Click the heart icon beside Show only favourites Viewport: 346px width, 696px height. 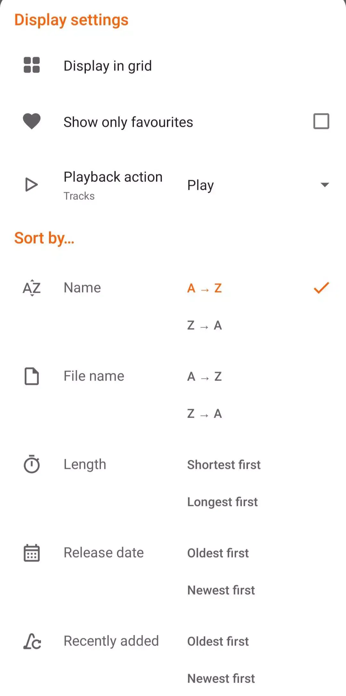pyautogui.click(x=31, y=122)
